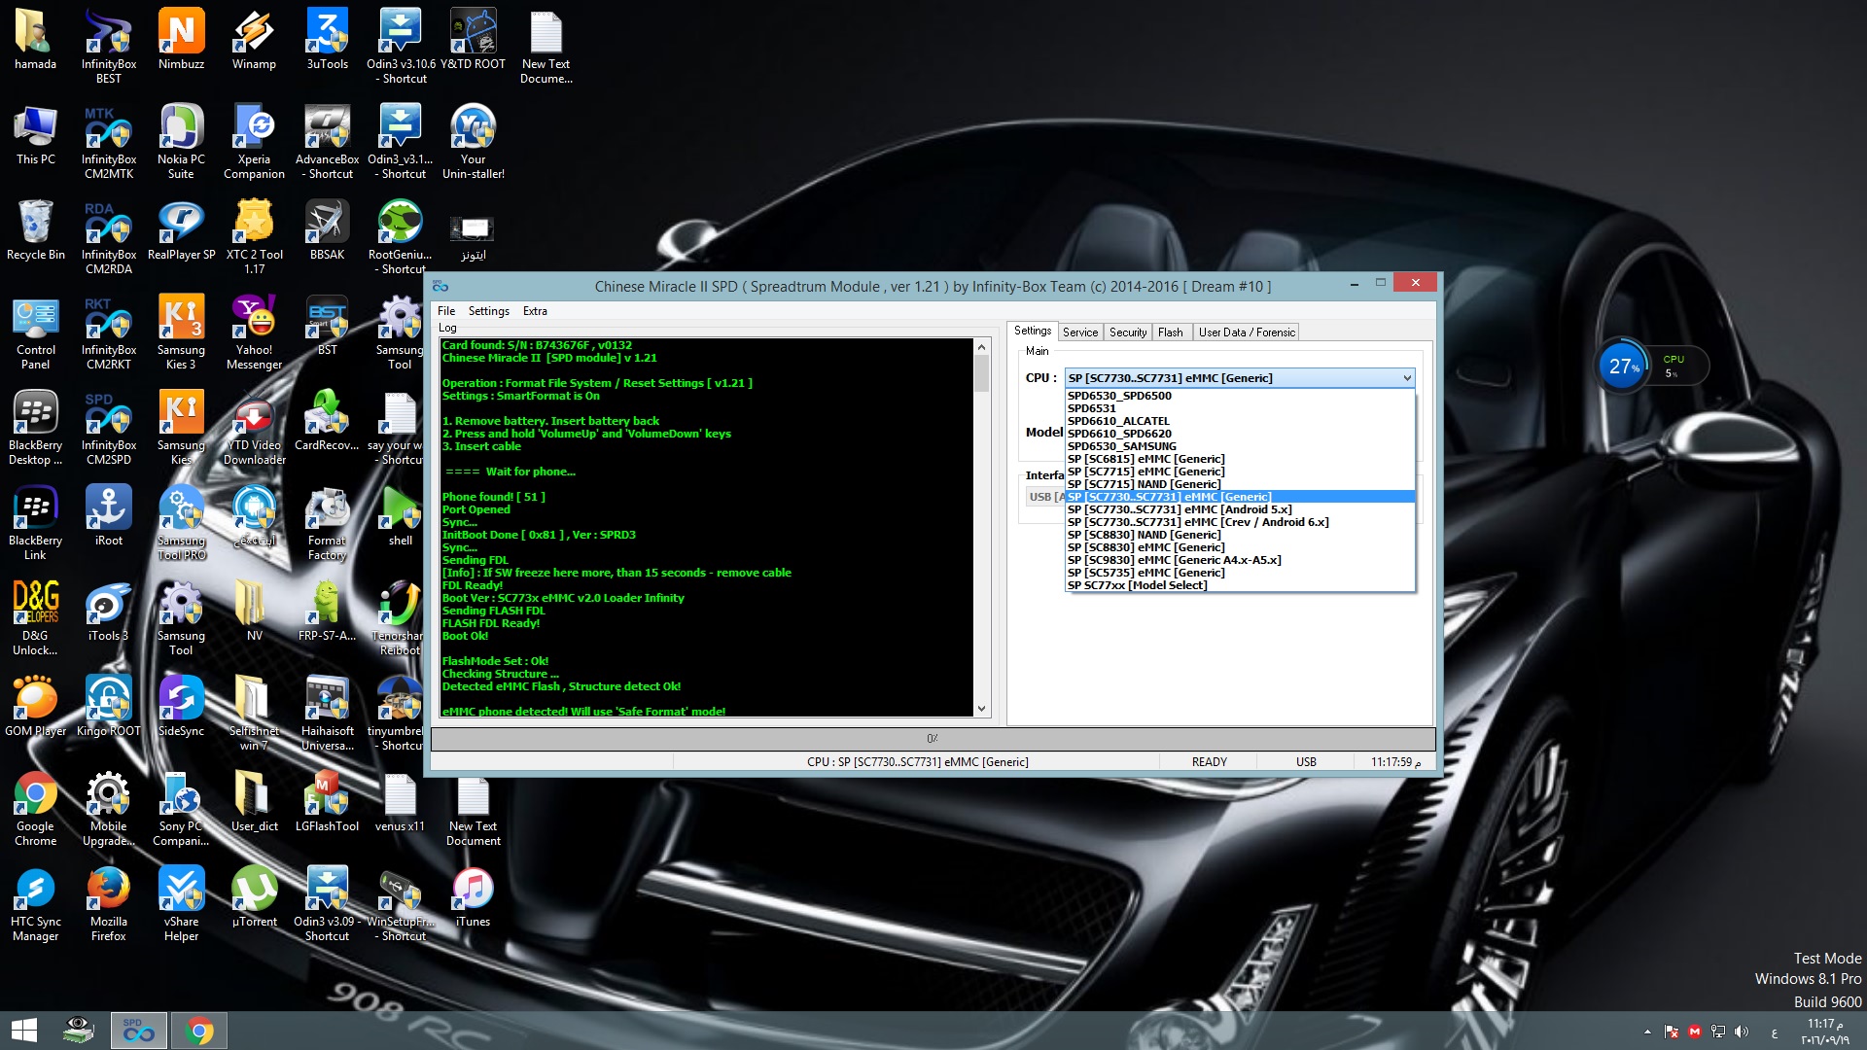Launch RealPlayer SP from the desktop
Screen dimensions: 1867x1050
[181, 229]
